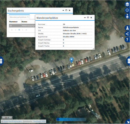Expand the left-edge side menu handle
This screenshot has width=130, height=124.
click(x=1, y=61)
